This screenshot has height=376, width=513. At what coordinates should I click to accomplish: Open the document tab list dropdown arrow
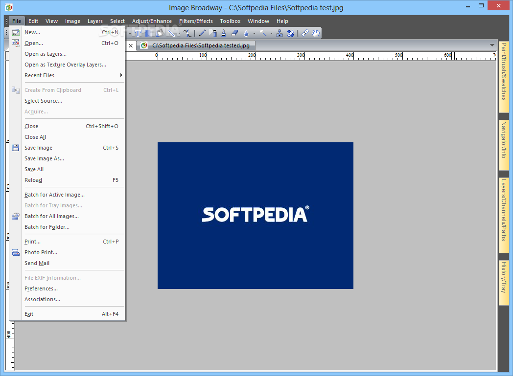492,45
